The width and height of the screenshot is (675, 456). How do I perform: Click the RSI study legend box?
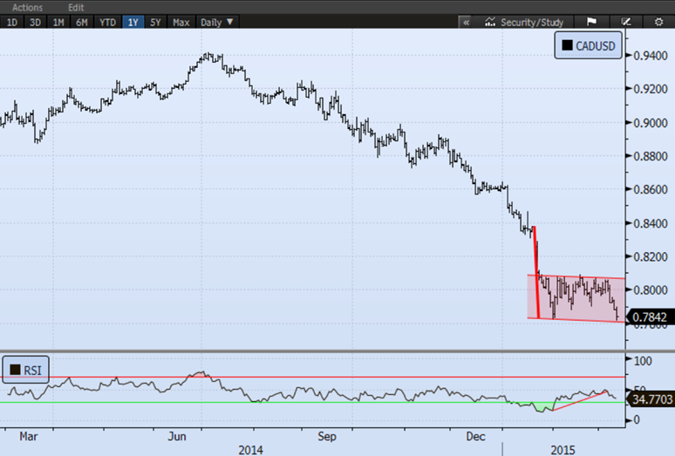(x=24, y=370)
